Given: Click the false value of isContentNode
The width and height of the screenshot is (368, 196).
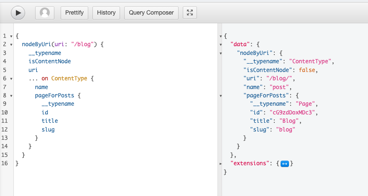Looking at the screenshot, I should [x=307, y=70].
